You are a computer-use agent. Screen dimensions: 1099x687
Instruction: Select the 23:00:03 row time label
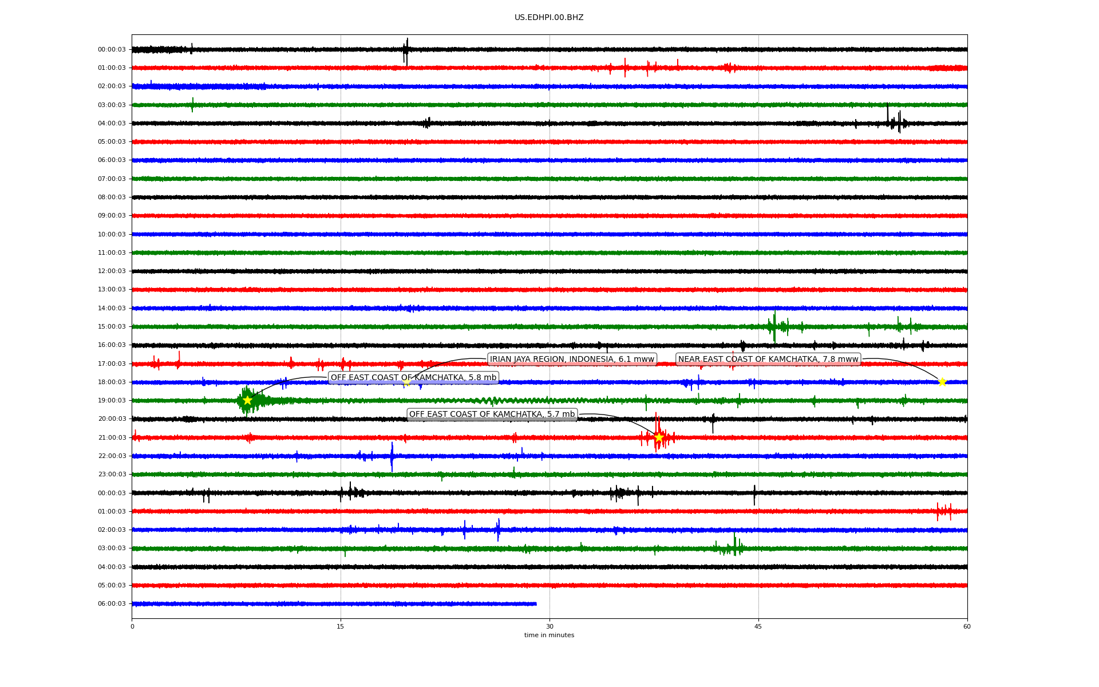pyautogui.click(x=112, y=475)
